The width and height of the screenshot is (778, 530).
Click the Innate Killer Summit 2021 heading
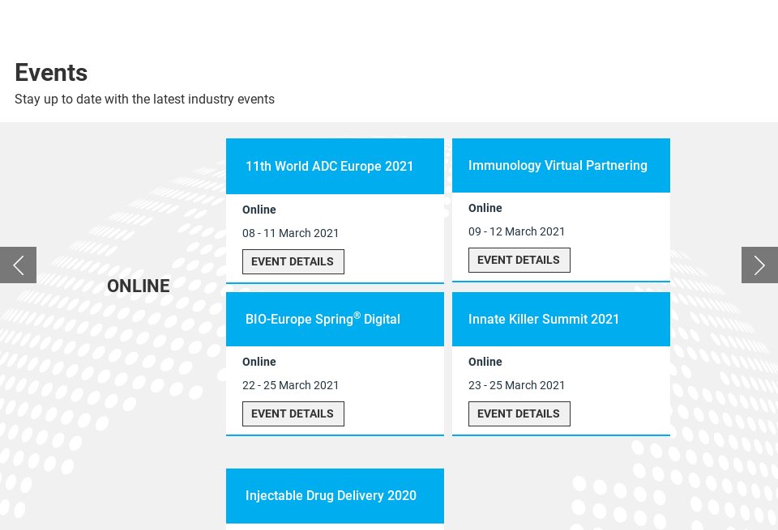544,320
